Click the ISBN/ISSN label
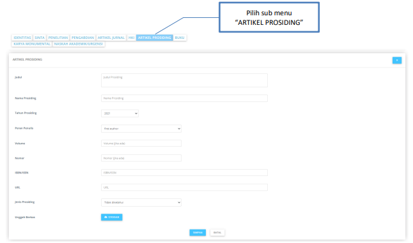The image size is (413, 243). (22, 173)
